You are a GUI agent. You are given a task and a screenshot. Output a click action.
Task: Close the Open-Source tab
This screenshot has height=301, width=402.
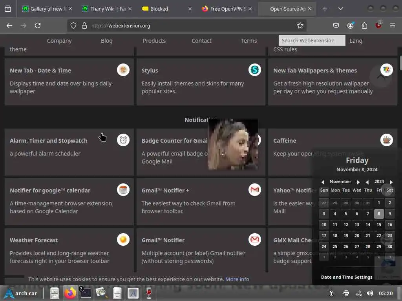click(310, 9)
